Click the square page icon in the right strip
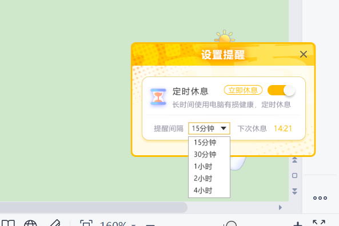The image size is (339, 226). coord(294,175)
